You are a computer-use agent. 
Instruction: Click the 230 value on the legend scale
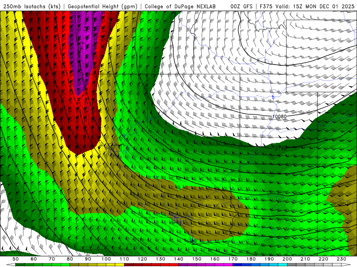click(x=341, y=259)
